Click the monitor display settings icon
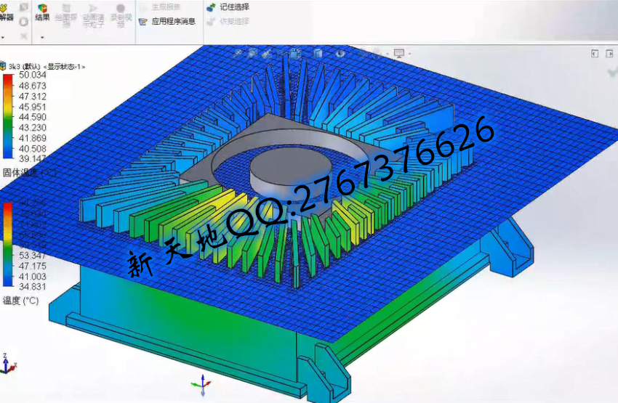The width and height of the screenshot is (618, 403). (398, 53)
